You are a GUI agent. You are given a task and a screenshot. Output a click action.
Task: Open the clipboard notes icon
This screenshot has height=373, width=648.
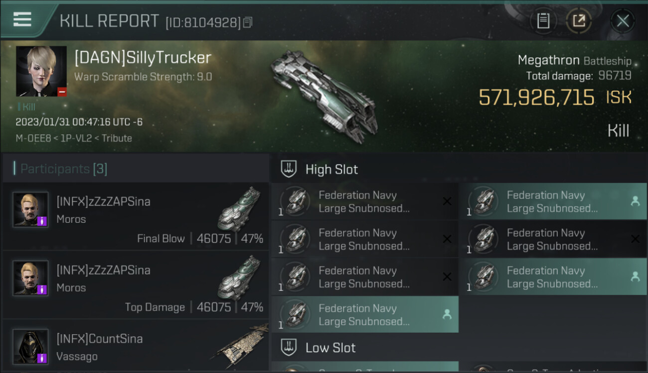click(543, 21)
